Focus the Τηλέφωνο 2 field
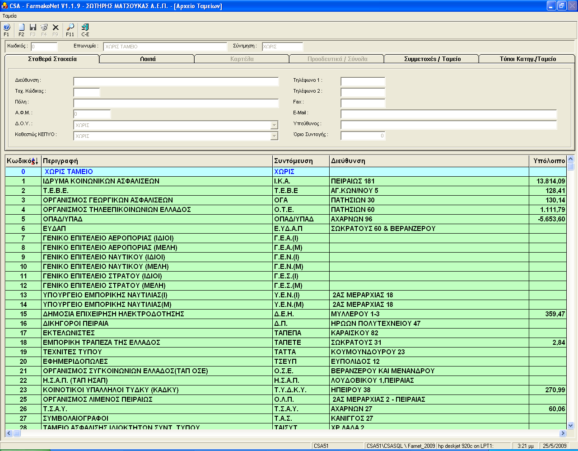 pyautogui.click(x=363, y=93)
